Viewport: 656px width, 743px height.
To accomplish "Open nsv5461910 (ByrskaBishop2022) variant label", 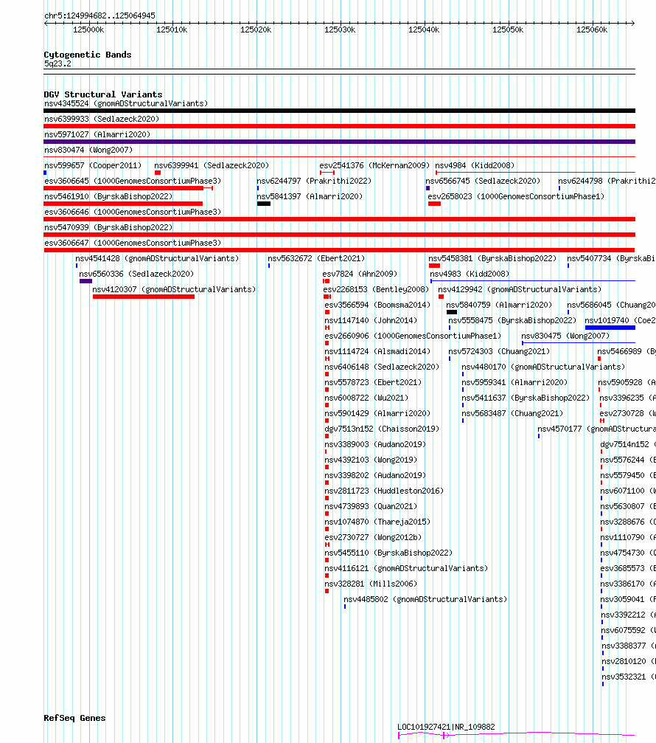I will (108, 197).
